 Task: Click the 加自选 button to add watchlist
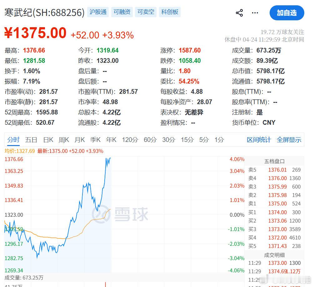coord(287,13)
